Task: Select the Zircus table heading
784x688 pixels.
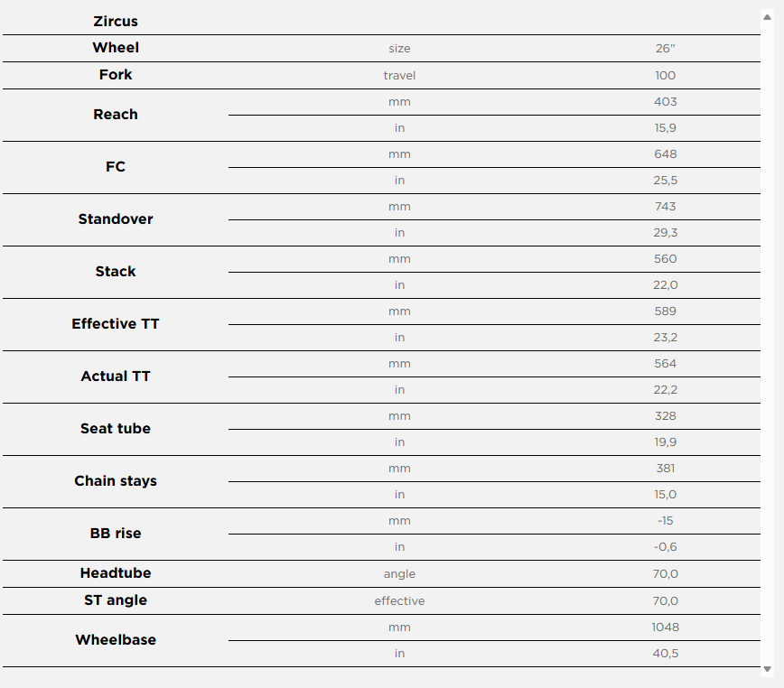Action: [116, 21]
